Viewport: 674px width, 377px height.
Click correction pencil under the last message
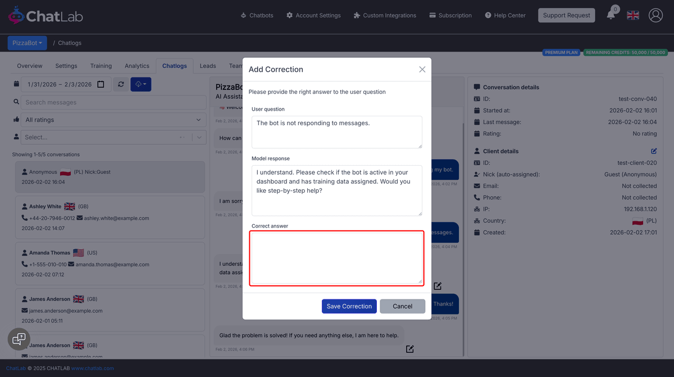coord(409,349)
